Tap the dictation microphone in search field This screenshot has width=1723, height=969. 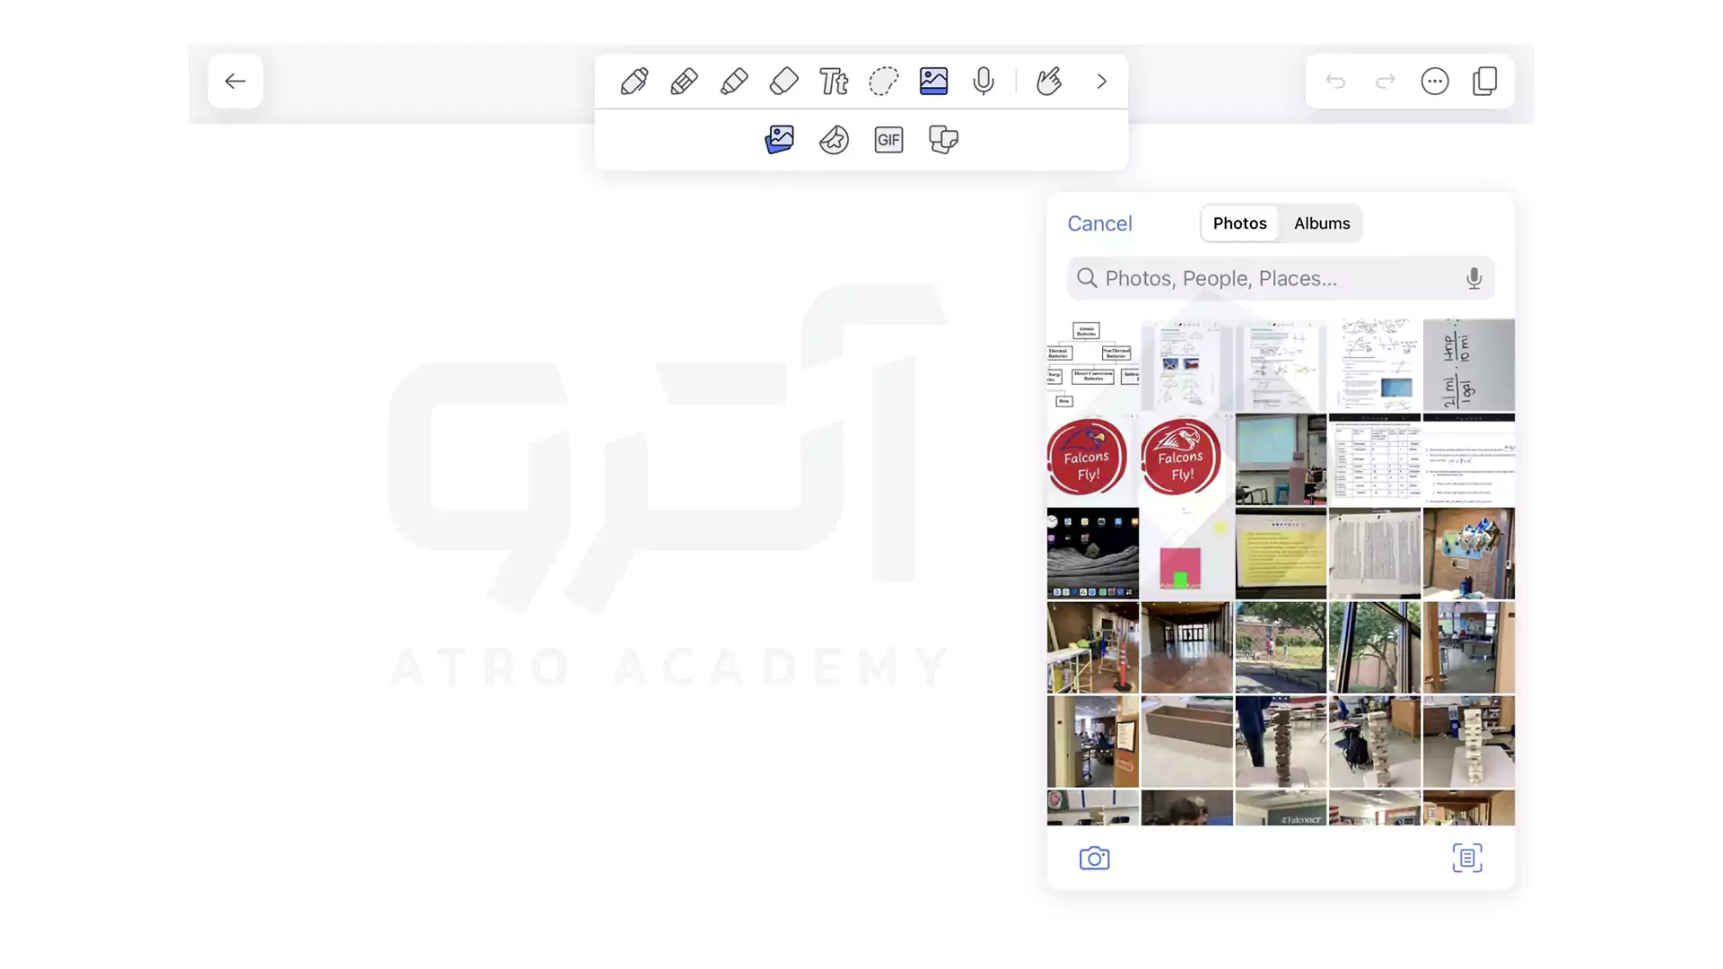1474,278
